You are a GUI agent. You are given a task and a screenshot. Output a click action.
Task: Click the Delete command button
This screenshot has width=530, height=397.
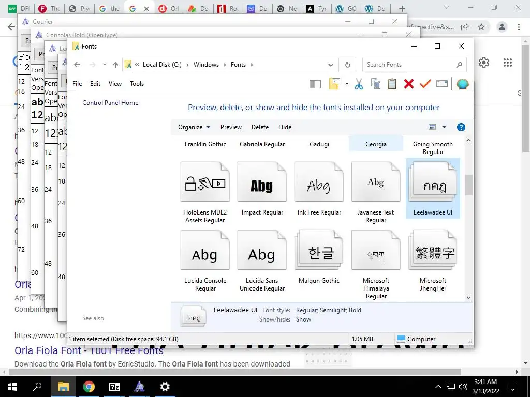(260, 127)
